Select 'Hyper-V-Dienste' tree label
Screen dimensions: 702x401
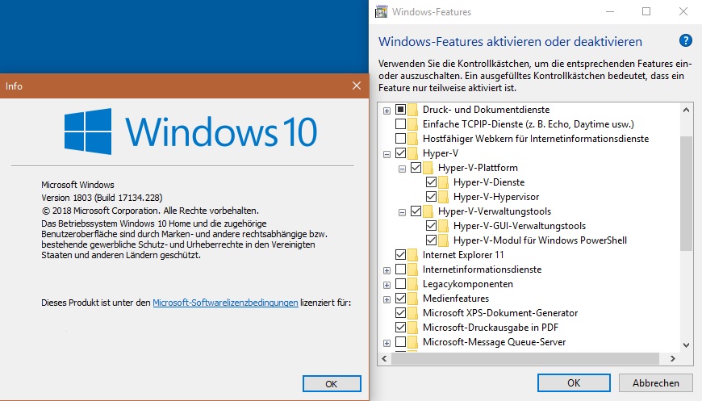click(x=489, y=182)
